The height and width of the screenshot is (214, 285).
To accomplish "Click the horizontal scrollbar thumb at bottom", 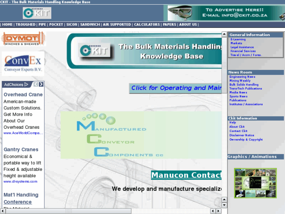I will tap(68, 211).
